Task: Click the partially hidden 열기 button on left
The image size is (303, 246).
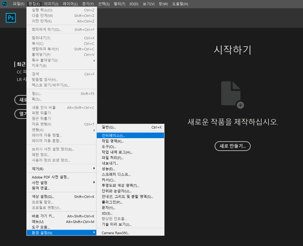Action: tap(20, 114)
